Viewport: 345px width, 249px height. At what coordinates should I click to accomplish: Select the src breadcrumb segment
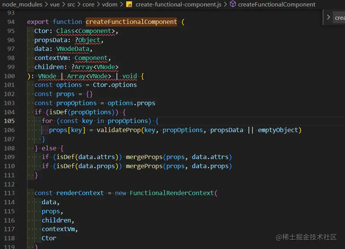click(x=71, y=5)
